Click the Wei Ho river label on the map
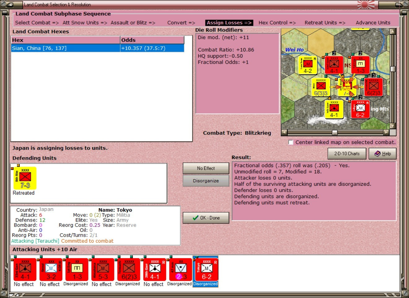The width and height of the screenshot is (409, 298). (x=294, y=50)
